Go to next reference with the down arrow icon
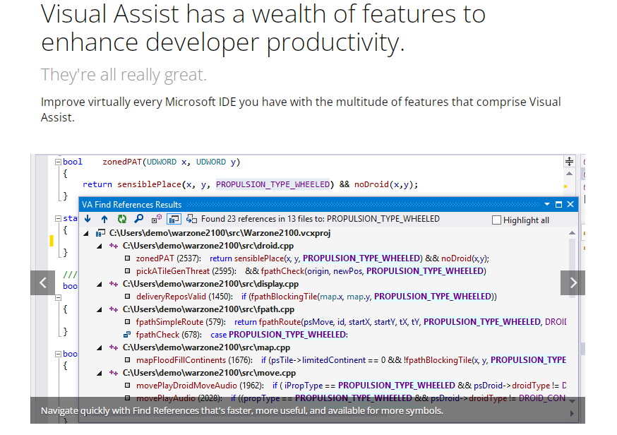Viewport: 617px width, 435px height. 88,218
